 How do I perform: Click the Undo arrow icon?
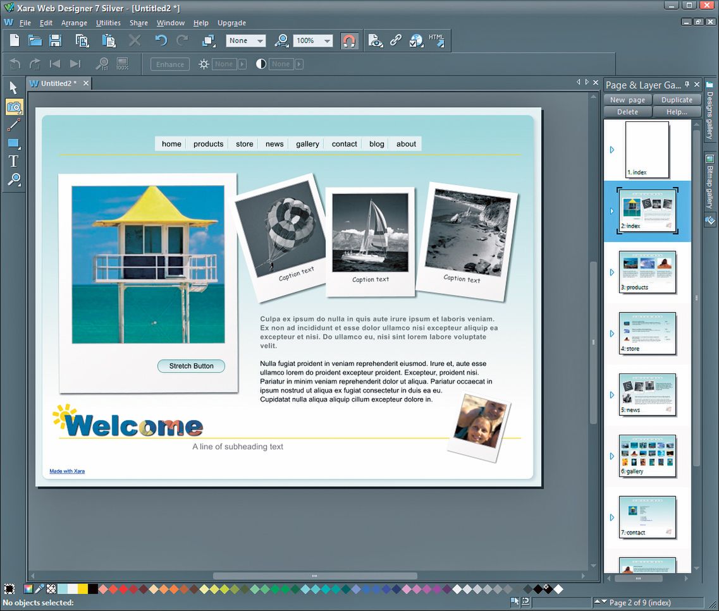[161, 41]
